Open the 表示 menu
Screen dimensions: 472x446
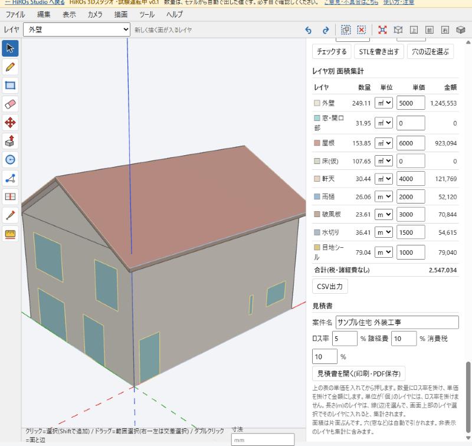(69, 14)
